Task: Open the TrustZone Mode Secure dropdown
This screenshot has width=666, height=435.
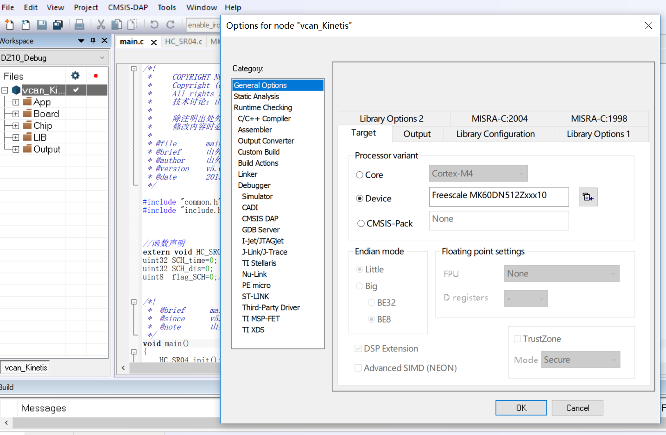Action: pos(580,360)
